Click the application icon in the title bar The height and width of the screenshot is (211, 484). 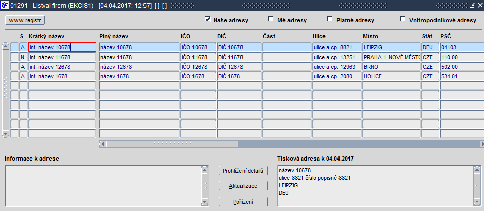[x=5, y=5]
